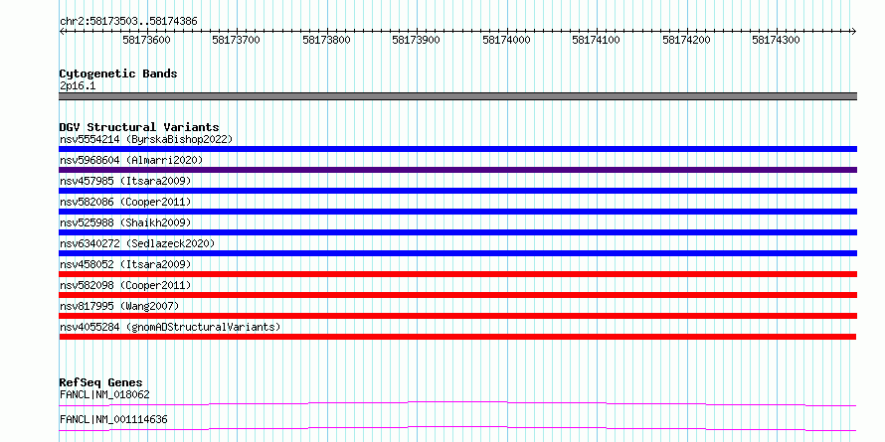
Task: Click label nsv6340272 (Sedlazeck2020)
Action: (137, 243)
